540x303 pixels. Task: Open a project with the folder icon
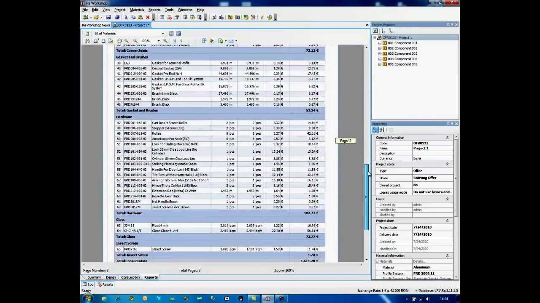click(x=96, y=17)
